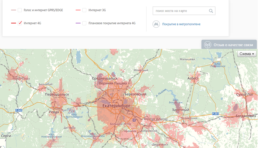Viewport: 258px width, 148px height.
Task: Click the вдхр. Белоярское reservoir label
Action: click(x=176, y=101)
